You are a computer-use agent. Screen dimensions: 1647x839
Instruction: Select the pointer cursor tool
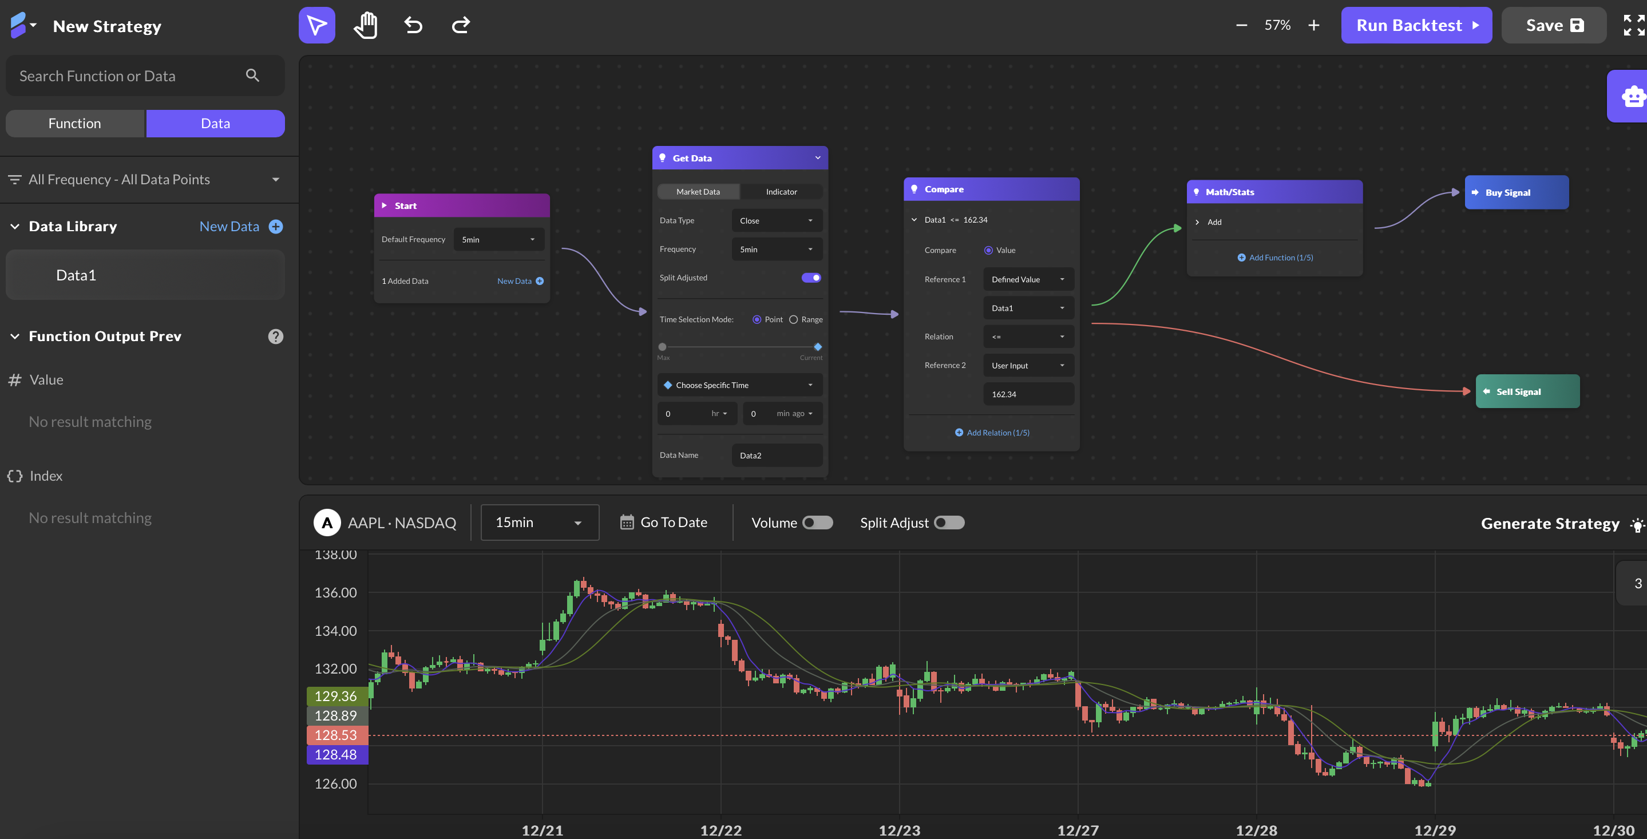[316, 26]
